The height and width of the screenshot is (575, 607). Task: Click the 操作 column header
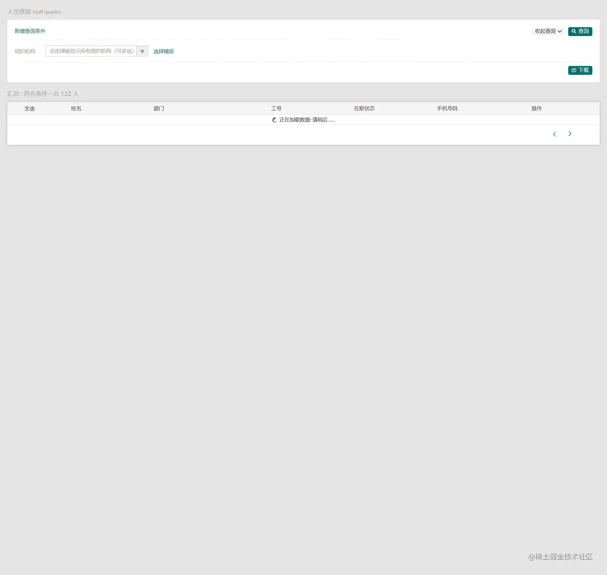click(536, 109)
